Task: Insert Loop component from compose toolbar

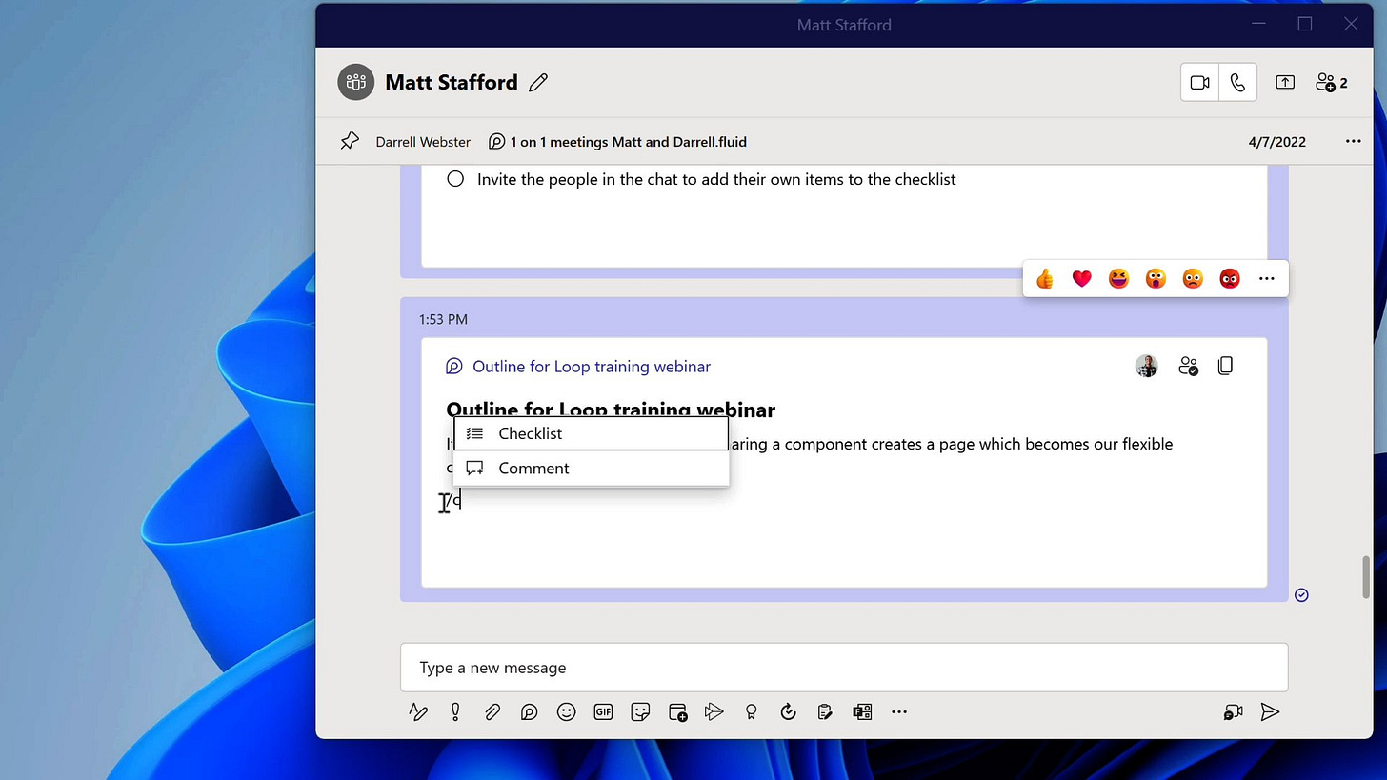Action: [530, 711]
